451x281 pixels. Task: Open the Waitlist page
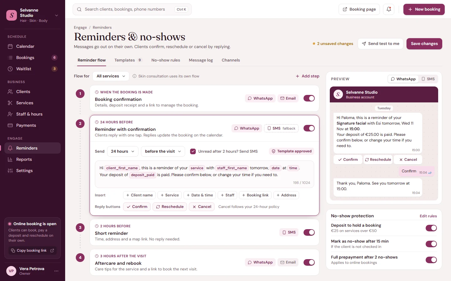(33, 69)
